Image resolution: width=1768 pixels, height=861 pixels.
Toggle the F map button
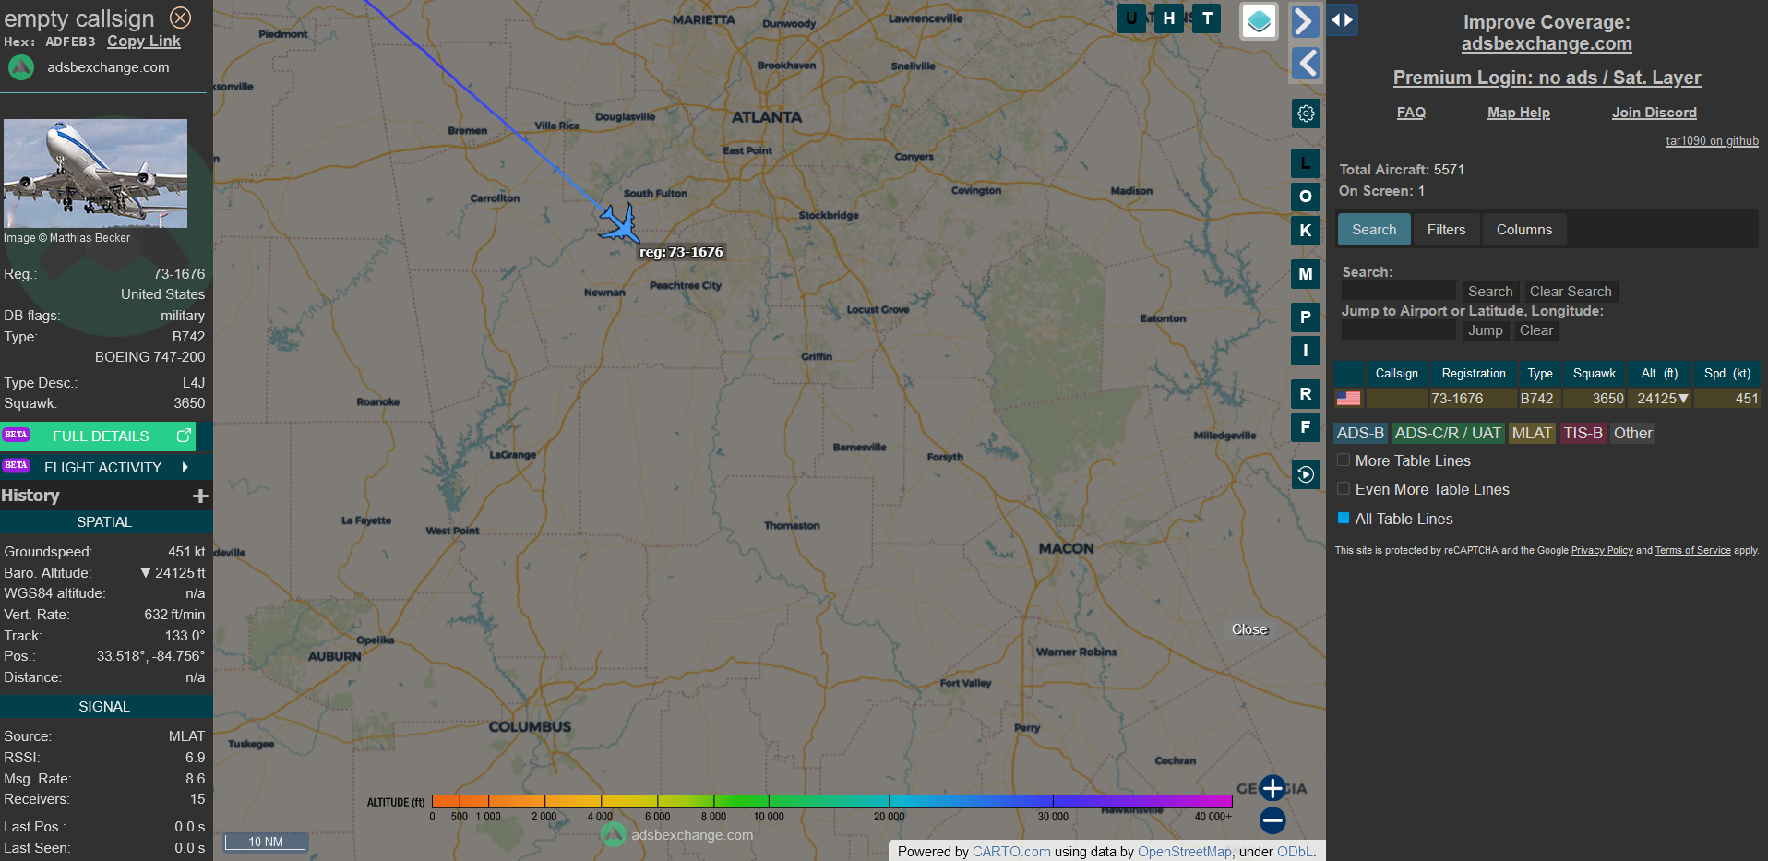(1306, 427)
